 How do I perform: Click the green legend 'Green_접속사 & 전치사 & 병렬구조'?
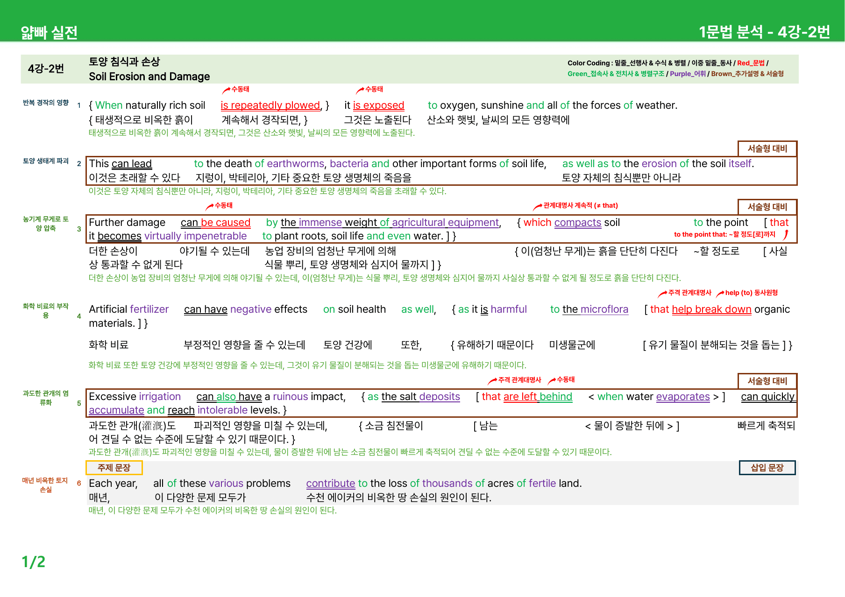tap(616, 74)
